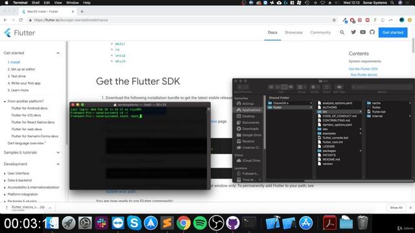The height and width of the screenshot is (233, 415).
Task: Switch to Google Chrome in the dock
Action: tap(184, 223)
